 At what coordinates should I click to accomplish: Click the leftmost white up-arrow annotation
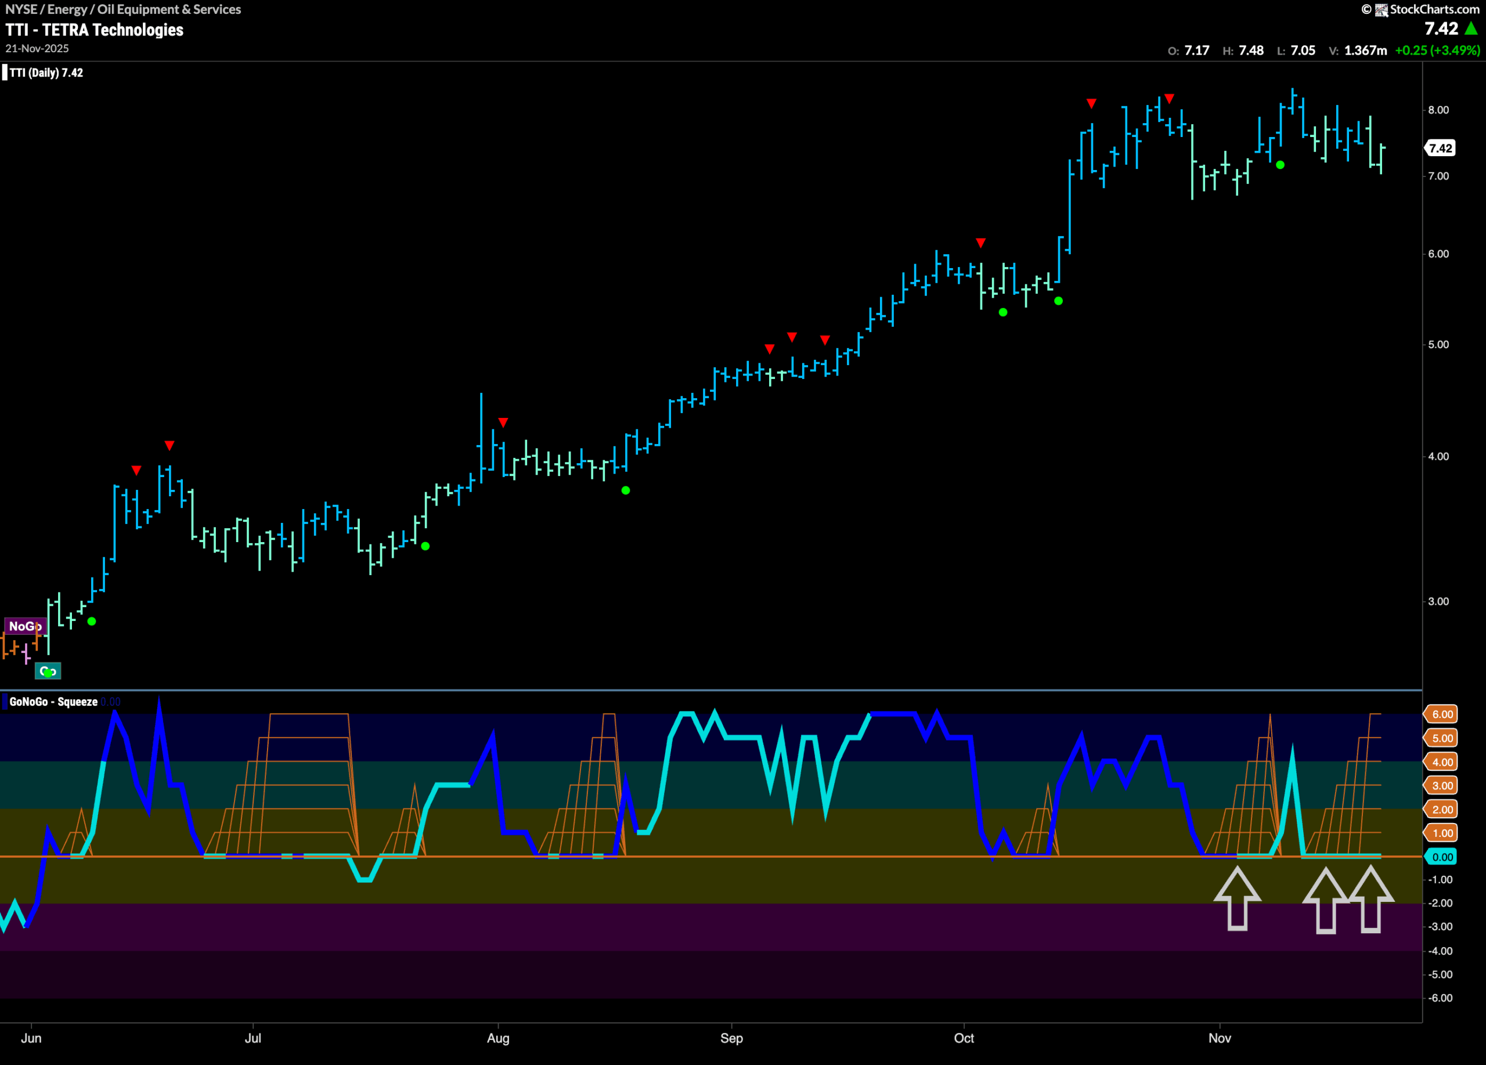click(1237, 898)
